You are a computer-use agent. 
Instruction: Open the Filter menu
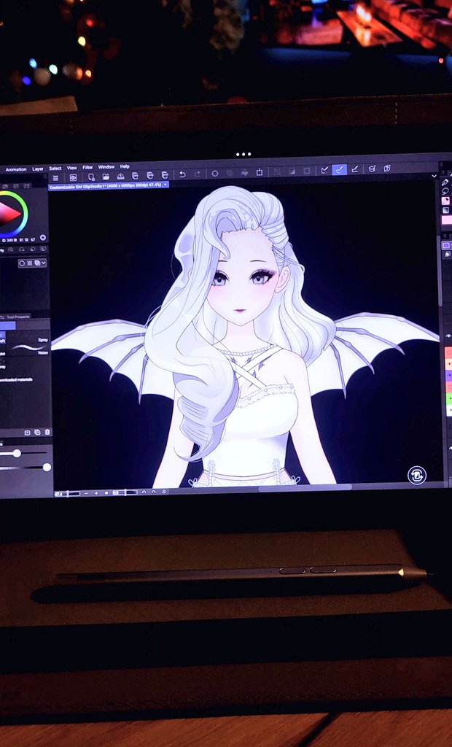pyautogui.click(x=87, y=167)
